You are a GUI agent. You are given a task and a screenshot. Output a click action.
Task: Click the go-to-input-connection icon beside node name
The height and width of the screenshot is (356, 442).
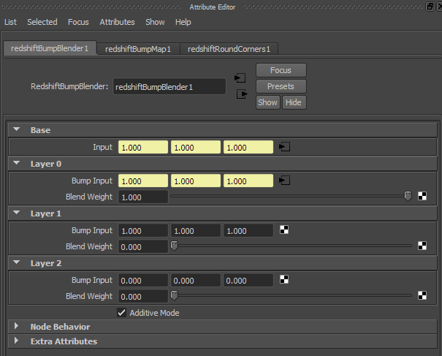(x=240, y=78)
